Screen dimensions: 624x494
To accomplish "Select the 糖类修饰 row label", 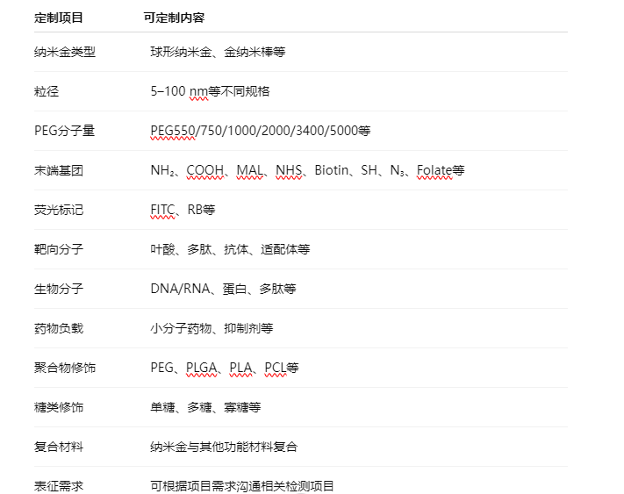I will click(59, 407).
